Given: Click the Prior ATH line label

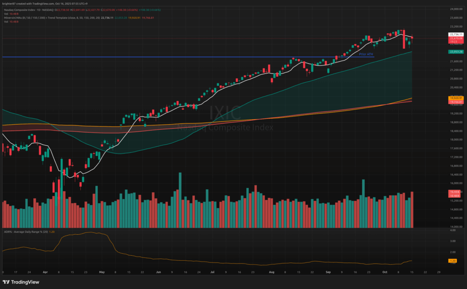Looking at the screenshot, I should (x=366, y=54).
